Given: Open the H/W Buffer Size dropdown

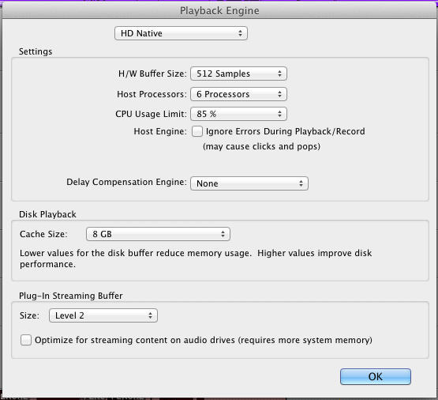Looking at the screenshot, I should point(238,74).
